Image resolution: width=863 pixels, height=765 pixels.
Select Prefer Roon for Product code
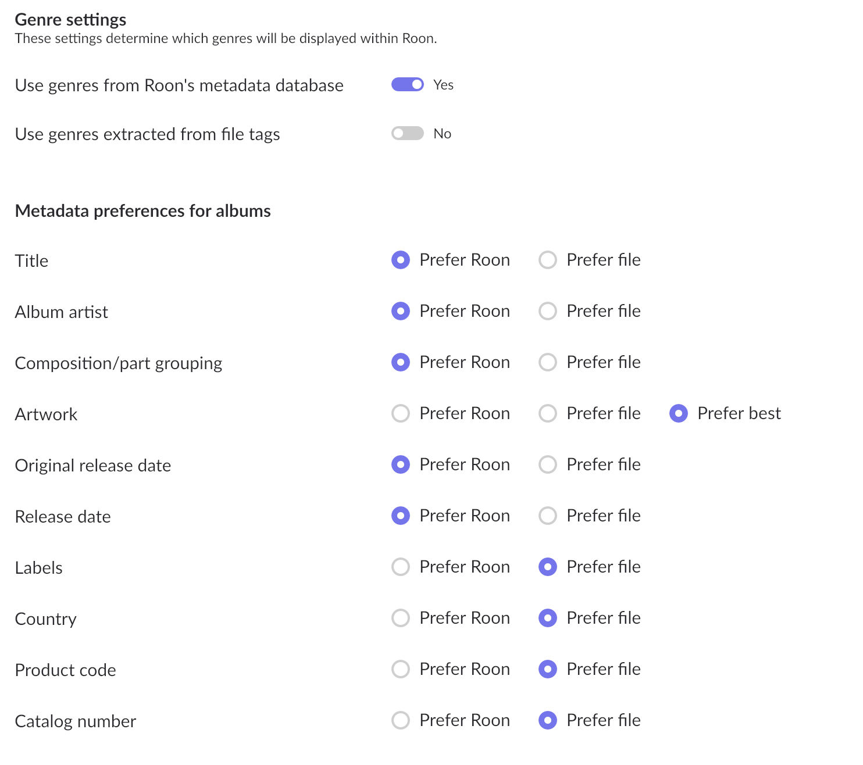click(401, 669)
